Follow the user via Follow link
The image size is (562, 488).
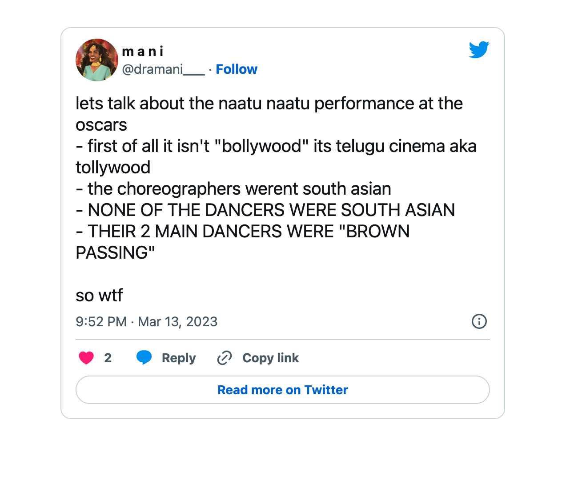(237, 69)
